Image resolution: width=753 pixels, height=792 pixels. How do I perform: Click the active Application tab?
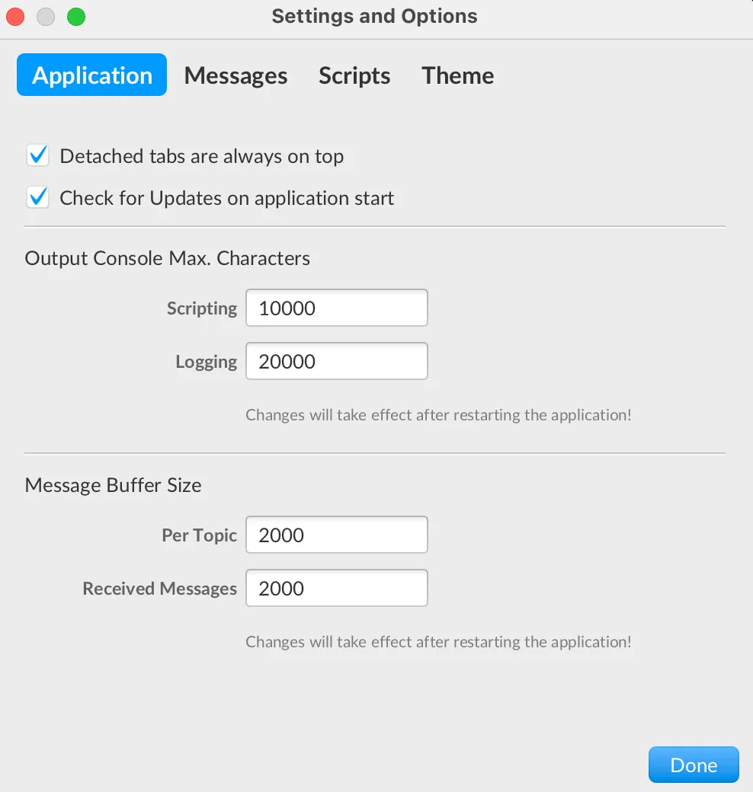[91, 75]
